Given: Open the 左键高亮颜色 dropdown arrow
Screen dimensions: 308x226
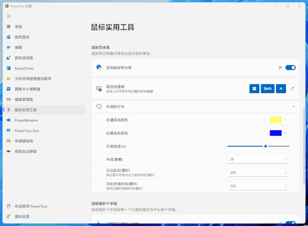Looking at the screenshot, I should (286, 120).
